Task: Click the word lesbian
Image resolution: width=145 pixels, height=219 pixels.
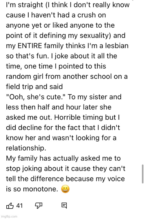Action: click(117, 46)
